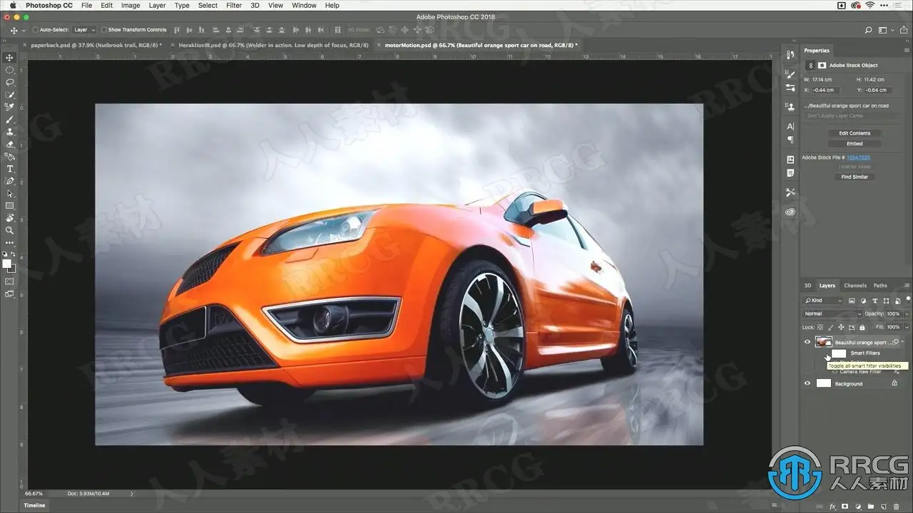Add a layer mask from the Layers footer
The image size is (913, 513).
tap(843, 507)
